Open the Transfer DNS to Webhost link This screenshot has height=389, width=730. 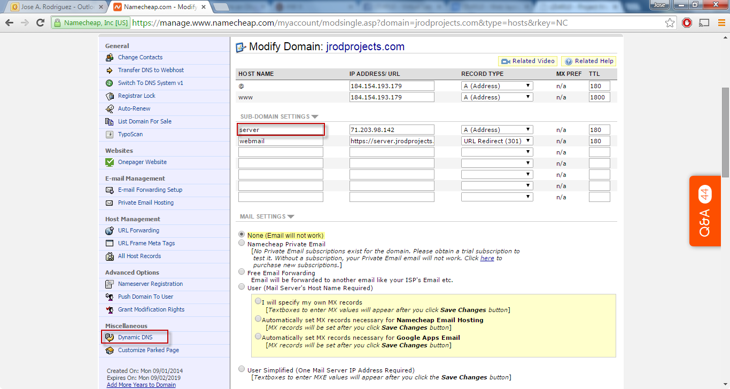click(x=151, y=70)
